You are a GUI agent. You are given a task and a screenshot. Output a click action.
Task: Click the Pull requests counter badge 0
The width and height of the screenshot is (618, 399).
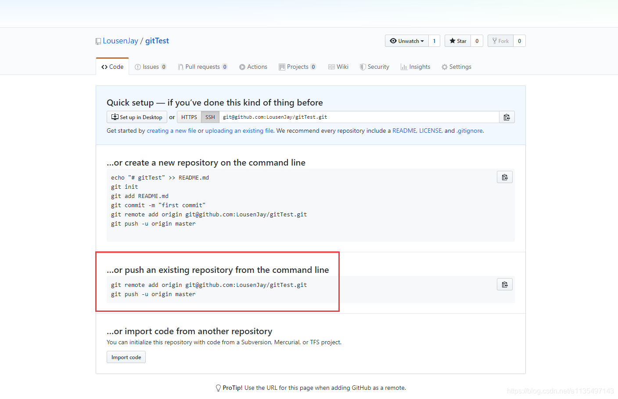pos(225,67)
